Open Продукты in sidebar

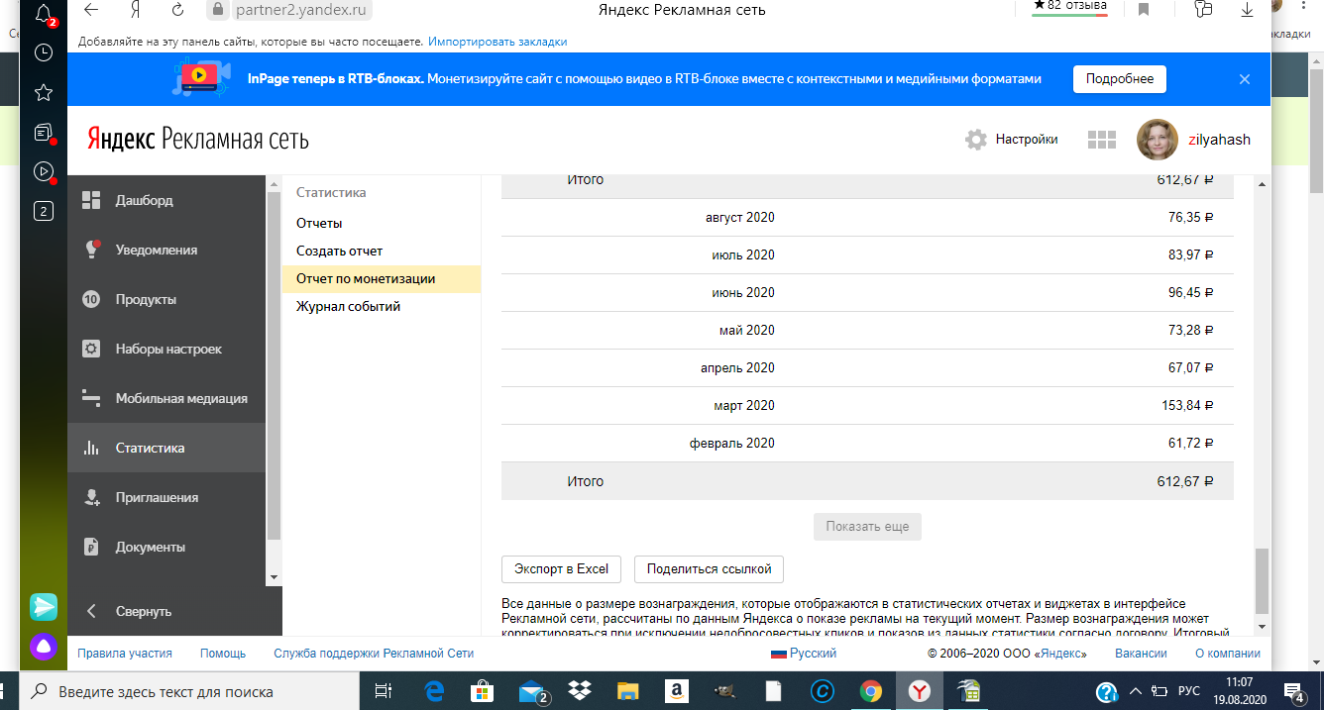tap(165, 299)
